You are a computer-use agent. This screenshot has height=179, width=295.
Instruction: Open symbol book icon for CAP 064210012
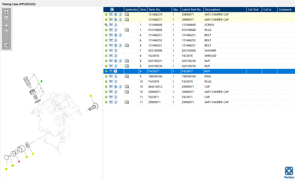127,87
